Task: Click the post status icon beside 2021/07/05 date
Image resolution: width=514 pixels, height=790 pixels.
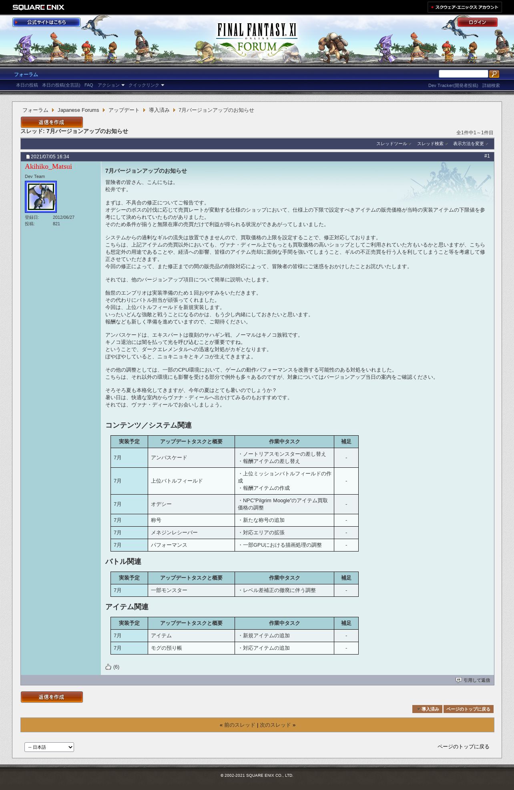Action: click(x=28, y=157)
